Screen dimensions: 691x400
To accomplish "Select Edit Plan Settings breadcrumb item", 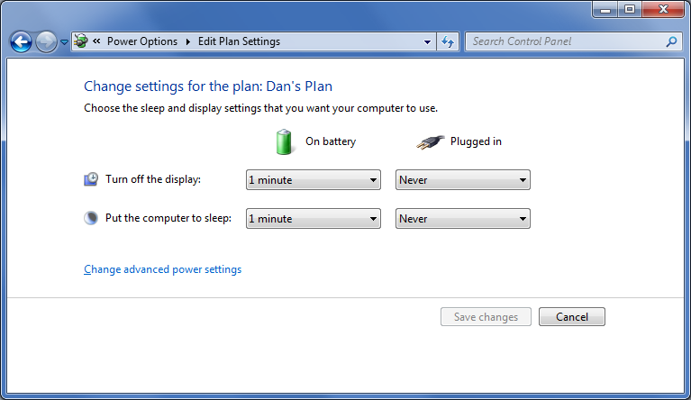I will click(239, 41).
